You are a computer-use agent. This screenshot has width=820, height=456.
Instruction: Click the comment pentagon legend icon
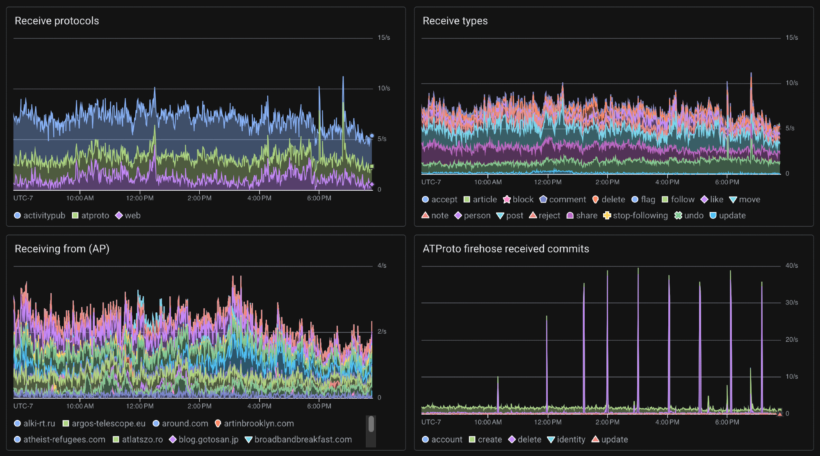click(x=543, y=199)
